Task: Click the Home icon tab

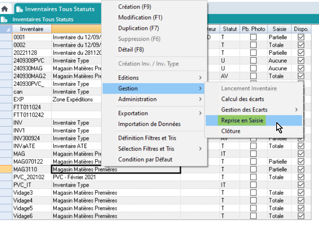Action: pyautogui.click(x=5, y=9)
